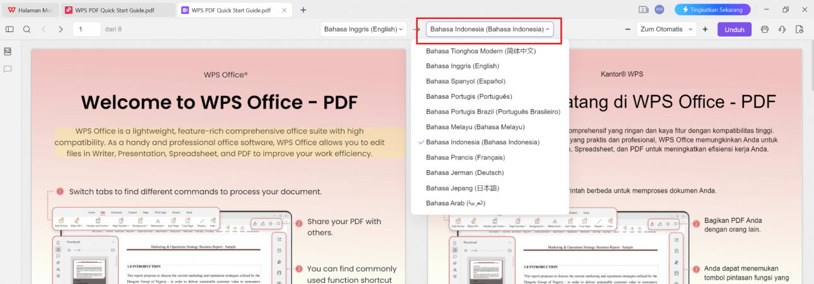Click "Bagikan PDF Anda" translated text
Viewport: 814px width, 284px height.
733,224
